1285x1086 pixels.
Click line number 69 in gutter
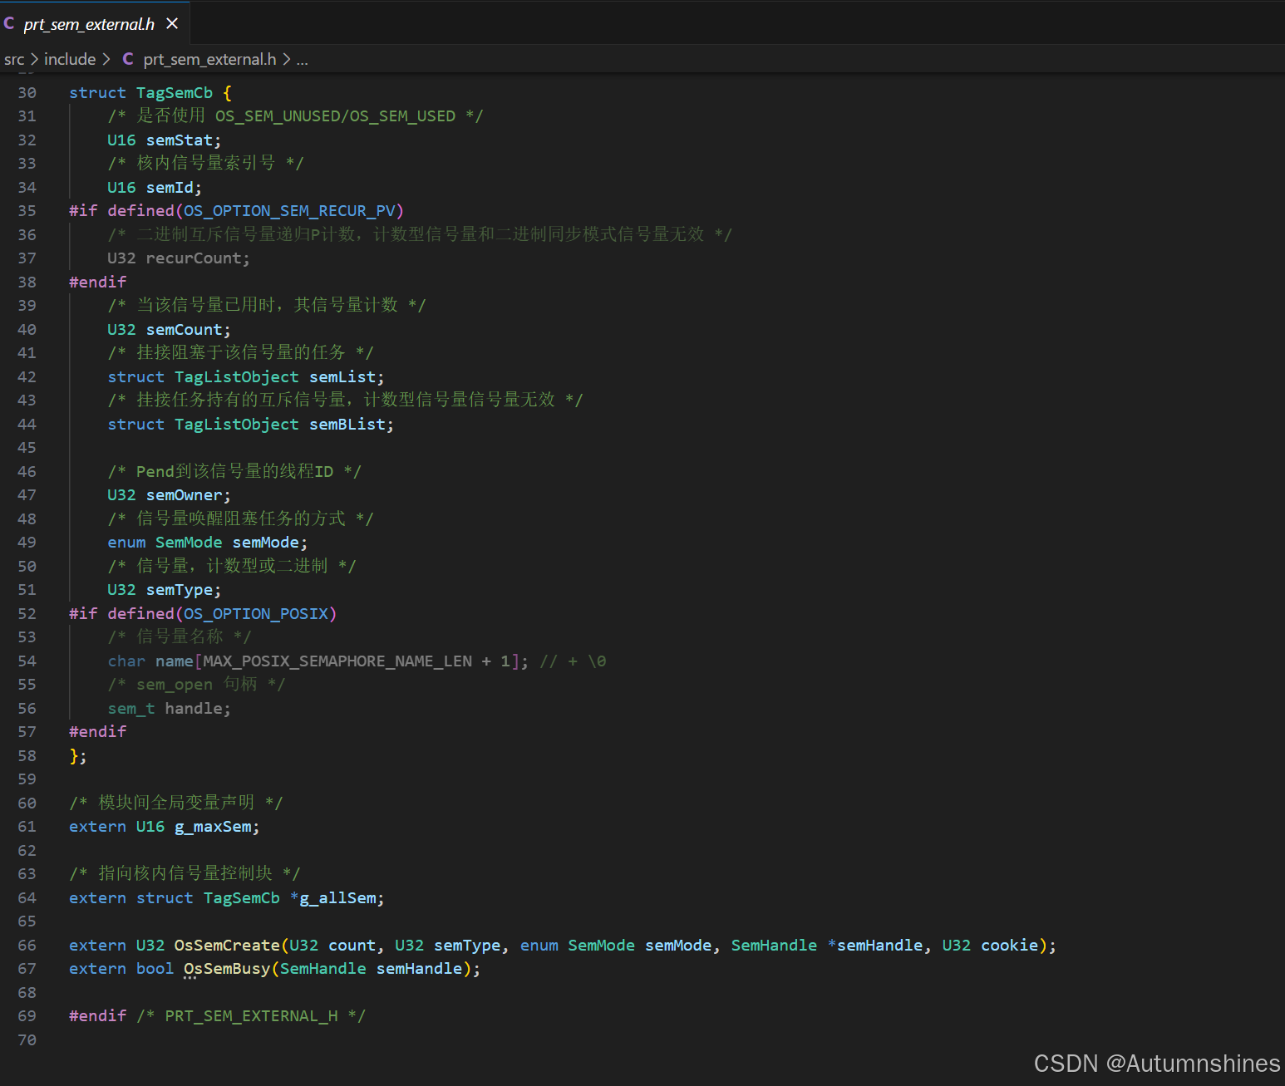[x=27, y=1016]
